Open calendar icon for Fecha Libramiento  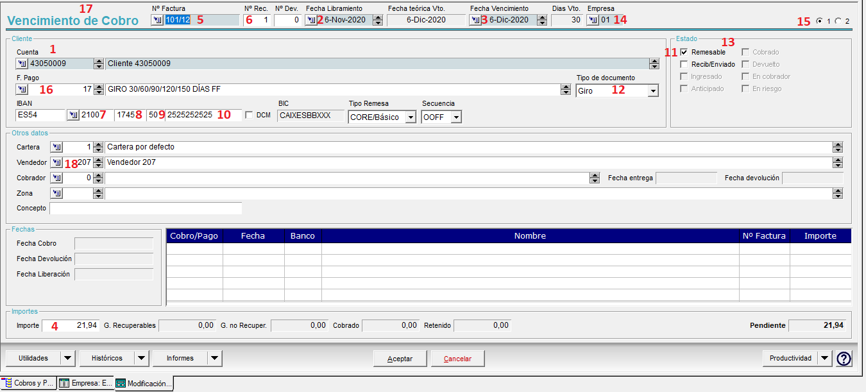click(311, 20)
